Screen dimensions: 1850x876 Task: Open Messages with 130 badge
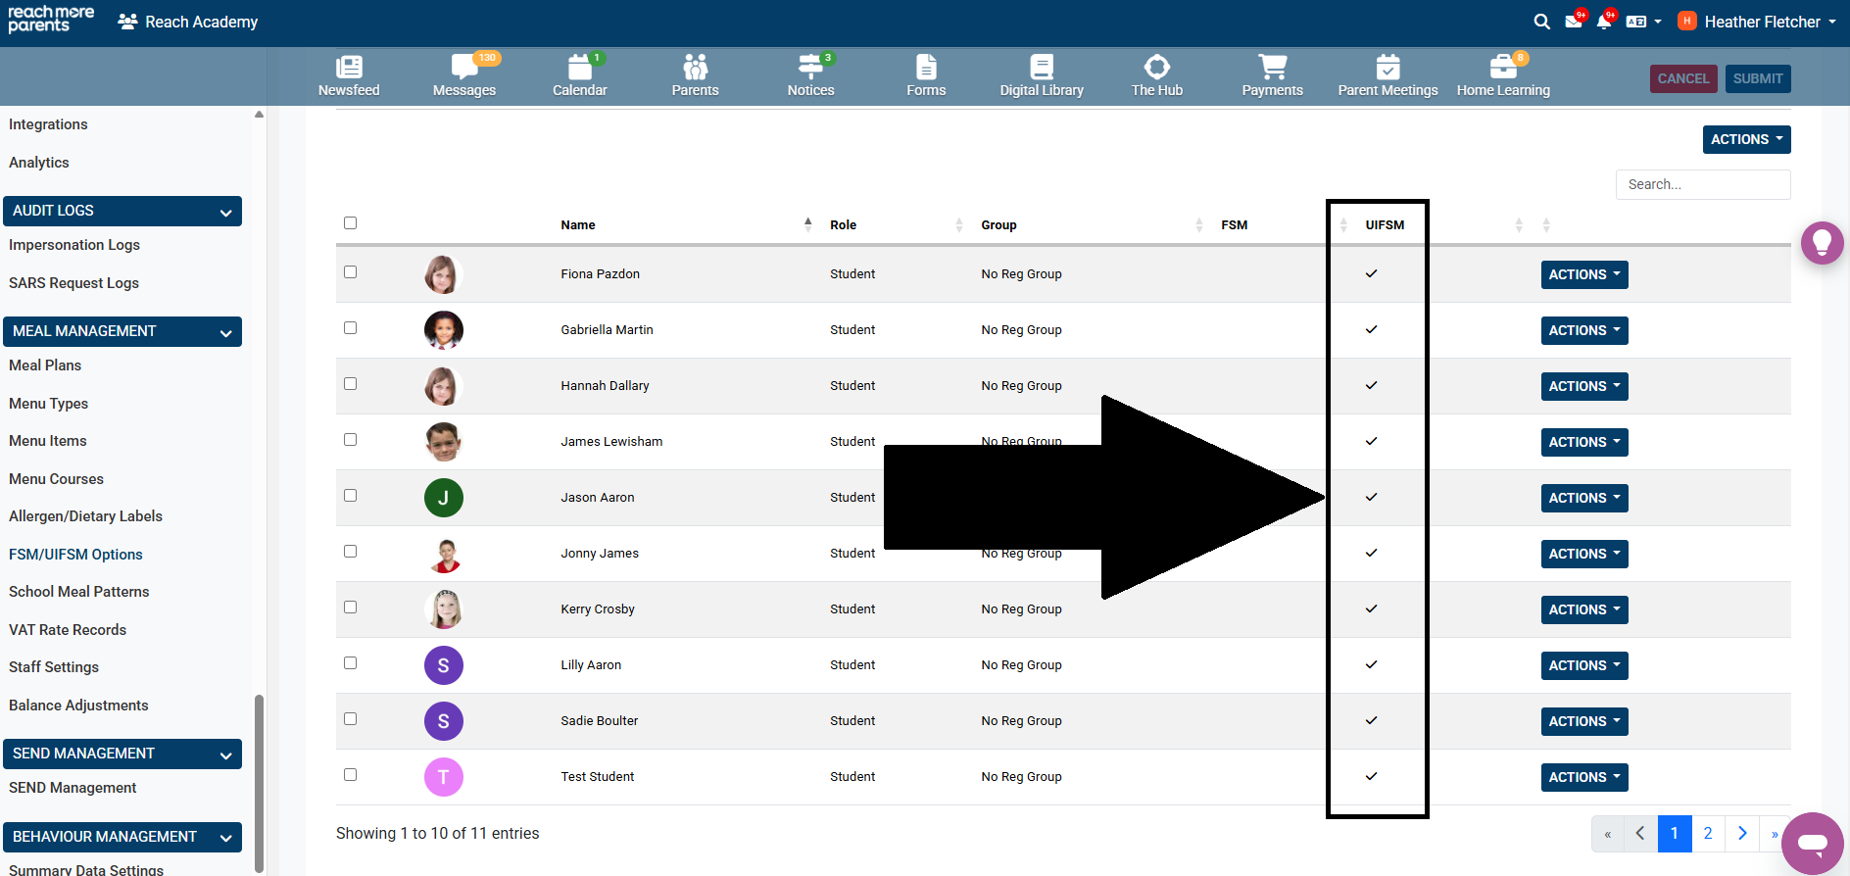[x=463, y=68]
